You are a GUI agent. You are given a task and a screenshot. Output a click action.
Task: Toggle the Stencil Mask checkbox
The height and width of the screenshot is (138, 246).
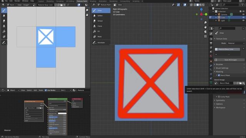[x=219, y=75]
